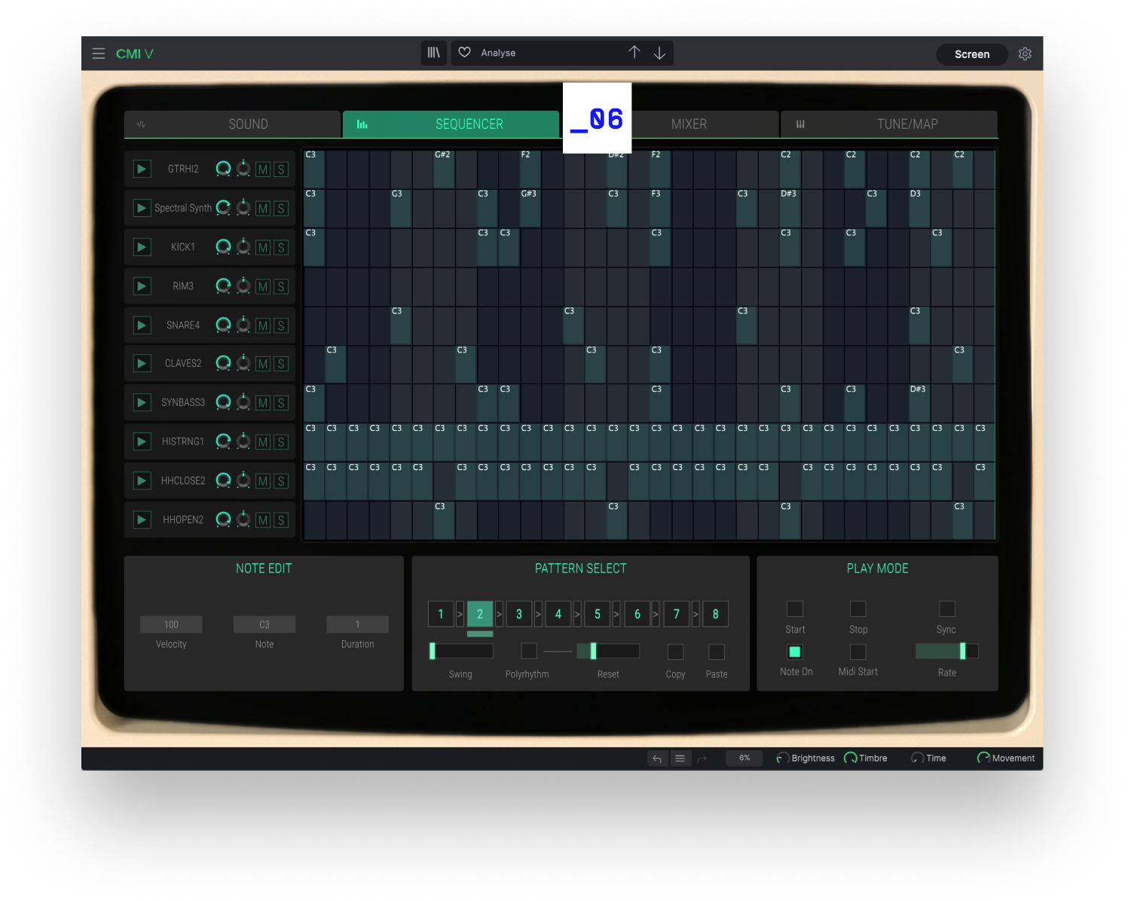1128x901 pixels.
Task: Mute the SNARE4 track
Action: pos(263,325)
